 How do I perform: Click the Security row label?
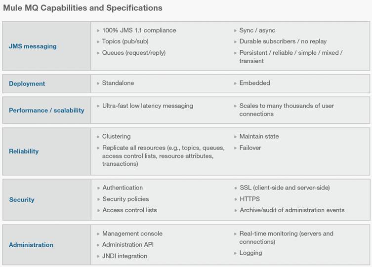22,200
